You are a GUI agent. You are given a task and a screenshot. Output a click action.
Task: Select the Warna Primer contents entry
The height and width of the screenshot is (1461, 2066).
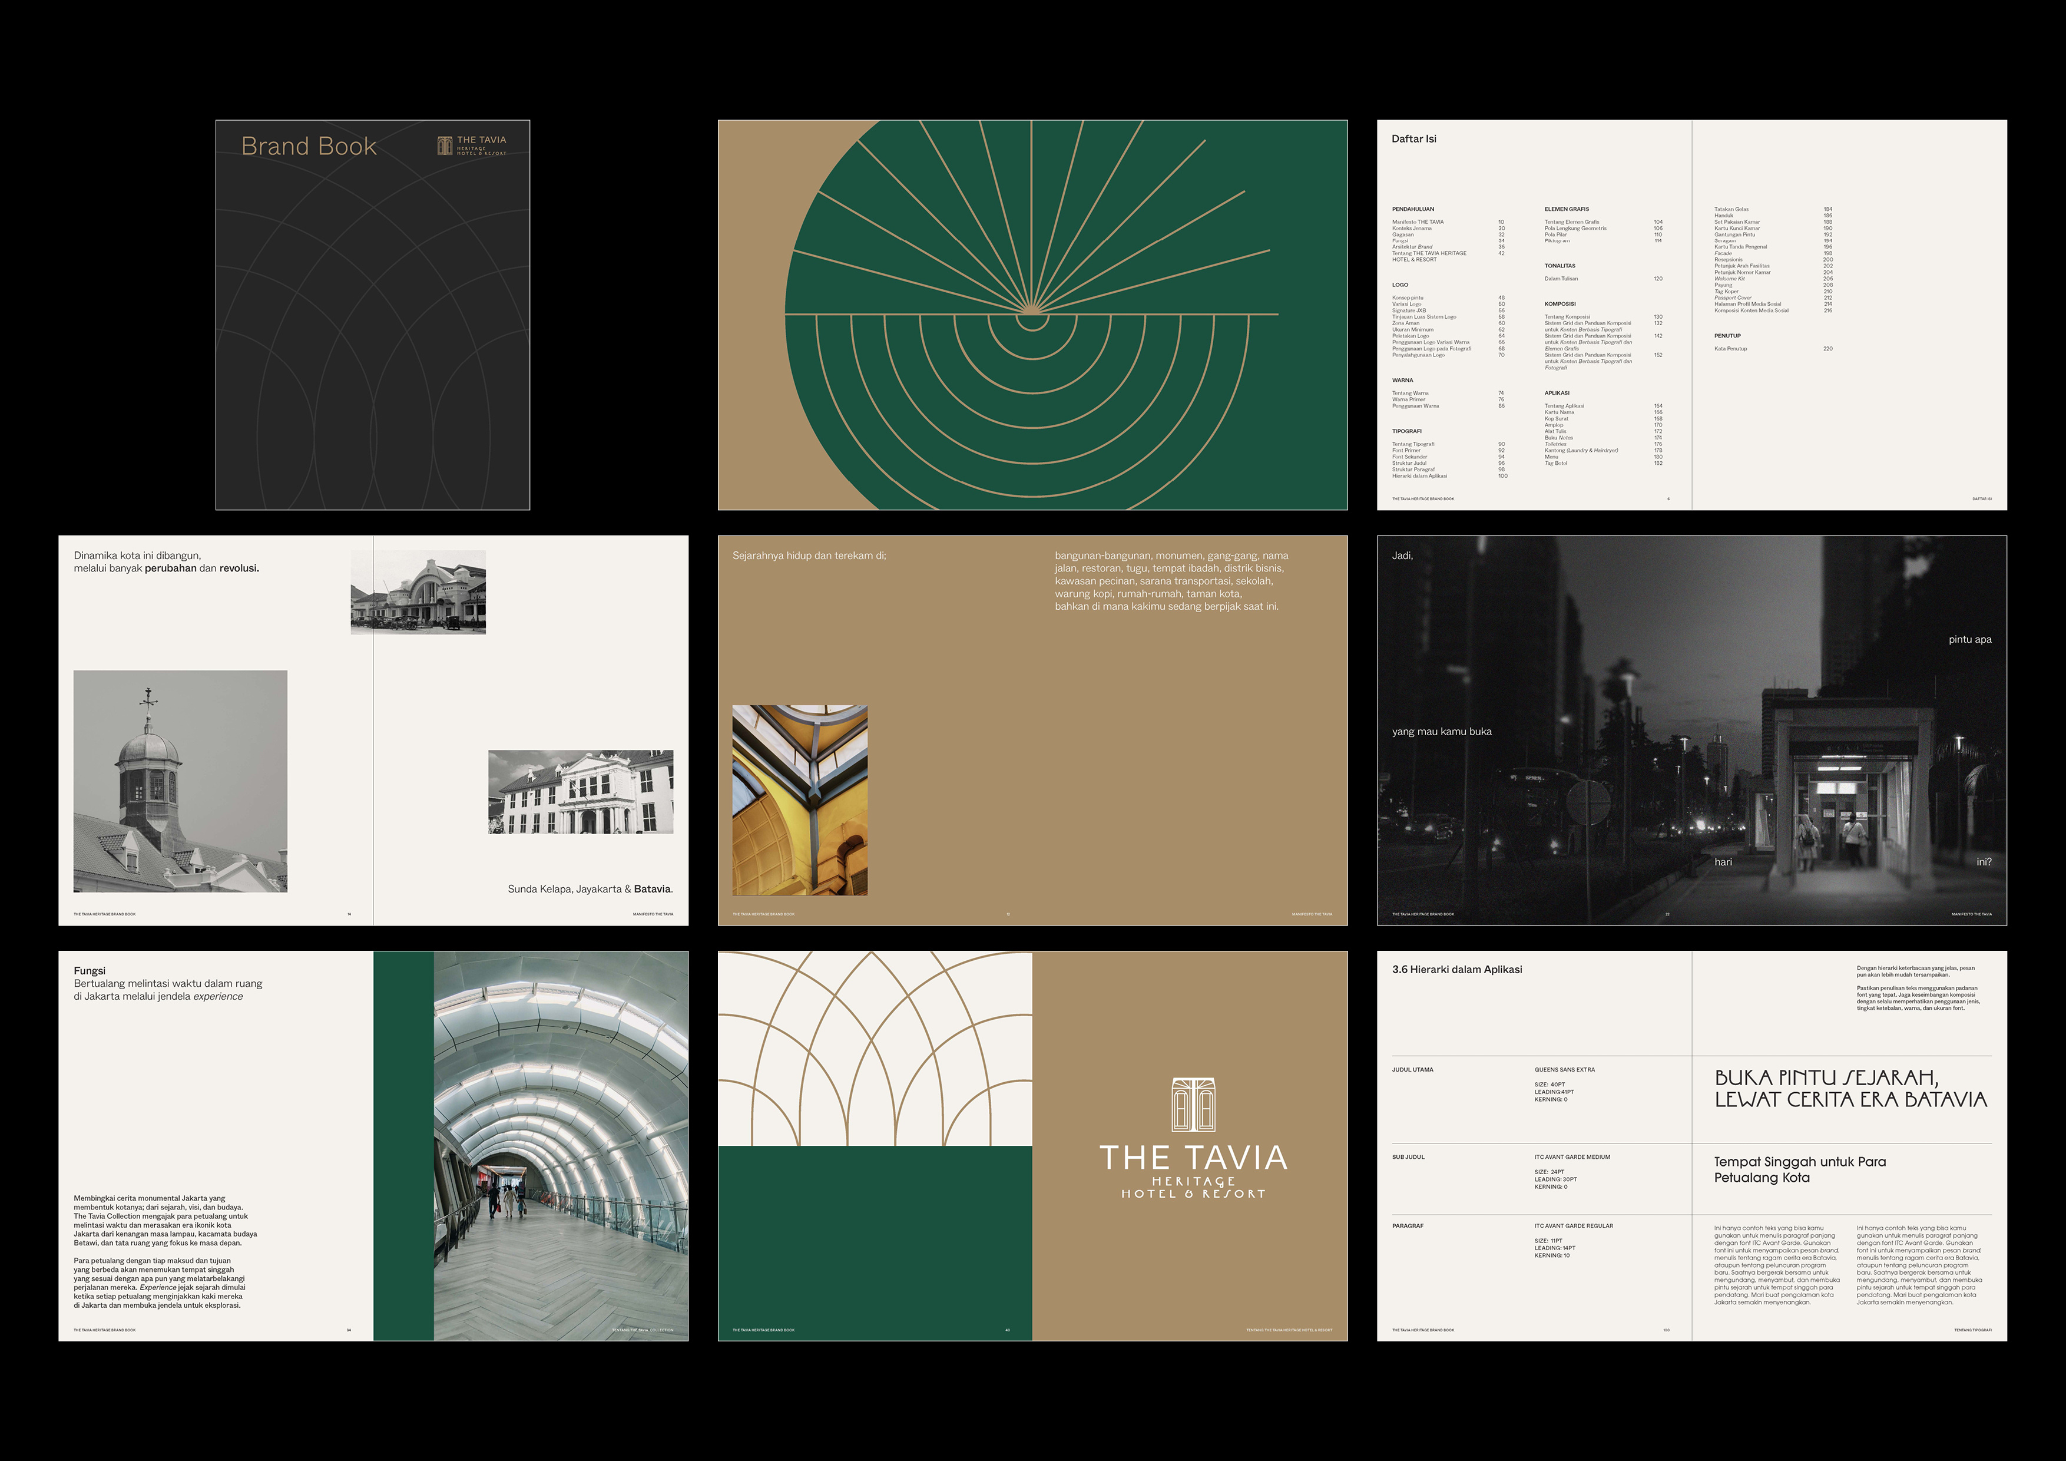click(x=1409, y=399)
